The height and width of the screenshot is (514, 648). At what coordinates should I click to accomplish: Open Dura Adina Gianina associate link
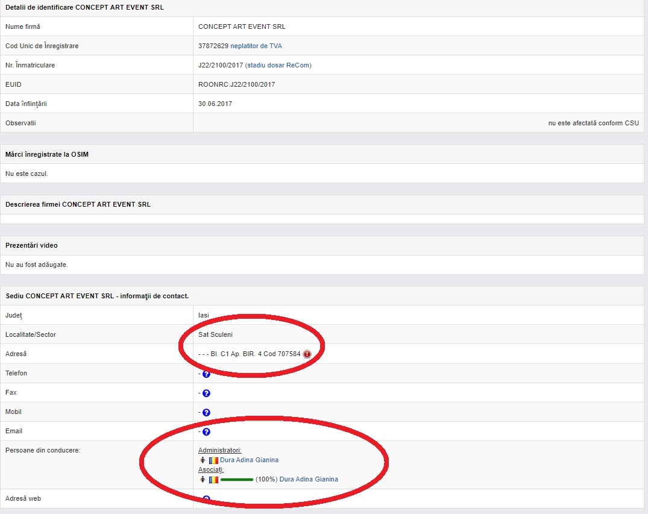point(309,479)
